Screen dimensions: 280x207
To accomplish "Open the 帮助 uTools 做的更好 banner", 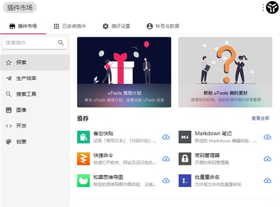I will point(225,72).
